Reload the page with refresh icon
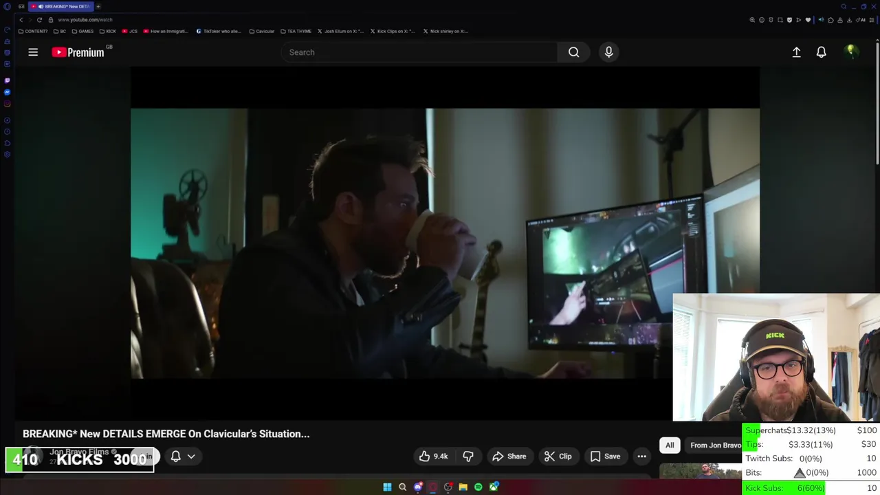This screenshot has height=495, width=880. click(x=39, y=20)
